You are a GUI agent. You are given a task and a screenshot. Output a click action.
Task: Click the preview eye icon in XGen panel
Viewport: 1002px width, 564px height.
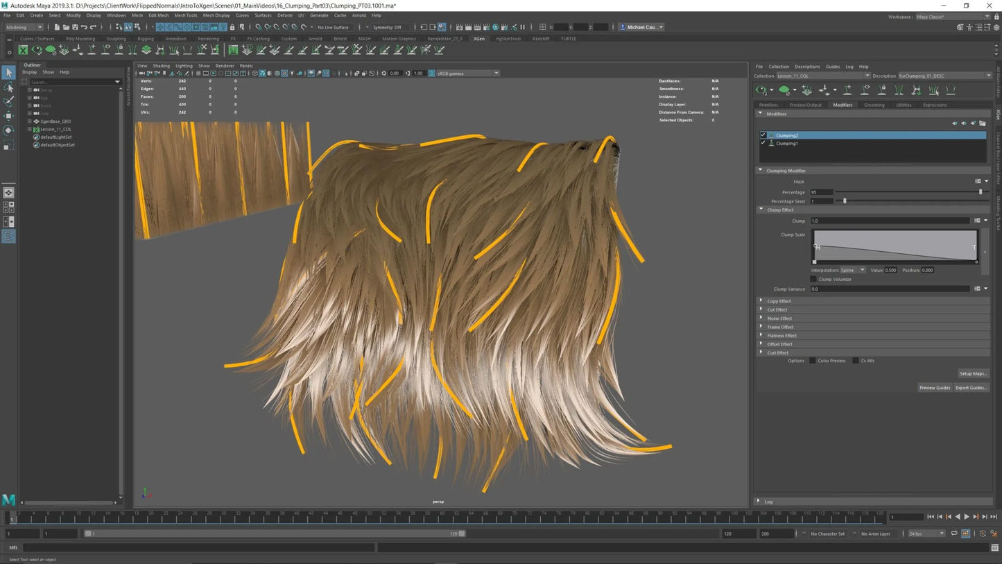(761, 90)
